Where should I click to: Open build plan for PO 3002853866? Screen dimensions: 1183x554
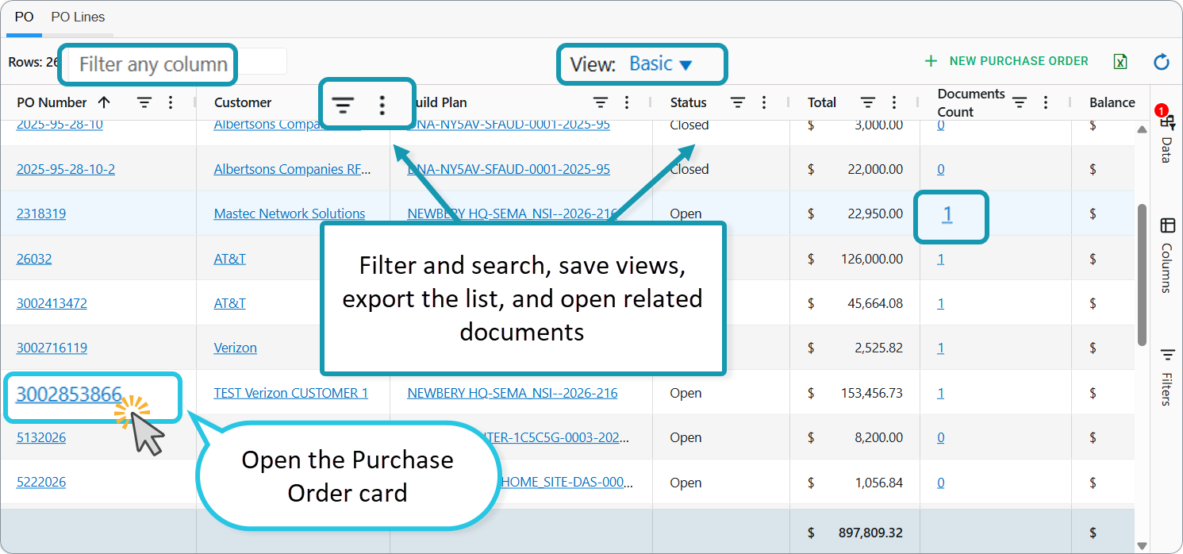pos(513,393)
